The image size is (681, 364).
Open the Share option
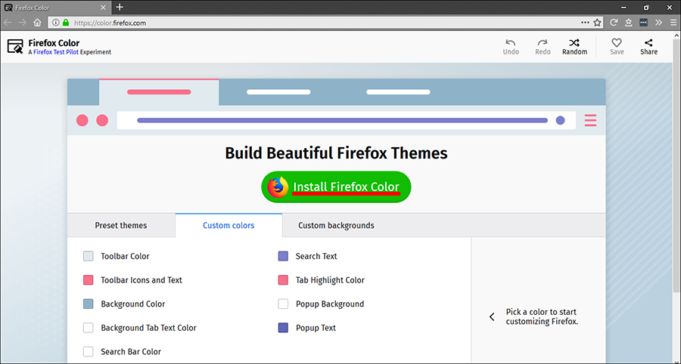(648, 47)
